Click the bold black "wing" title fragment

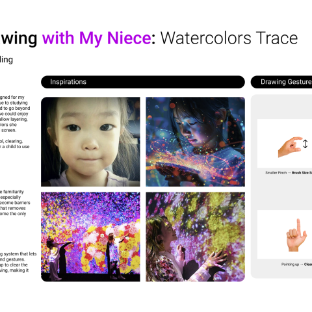point(19,38)
